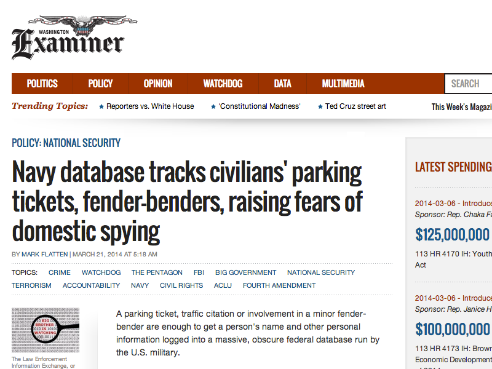492x369 pixels.
Task: Open the $125,000,000 spending bill link
Action: coord(452,234)
